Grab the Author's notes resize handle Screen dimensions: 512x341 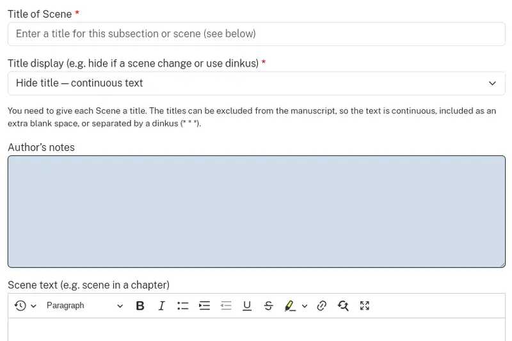tap(502, 264)
